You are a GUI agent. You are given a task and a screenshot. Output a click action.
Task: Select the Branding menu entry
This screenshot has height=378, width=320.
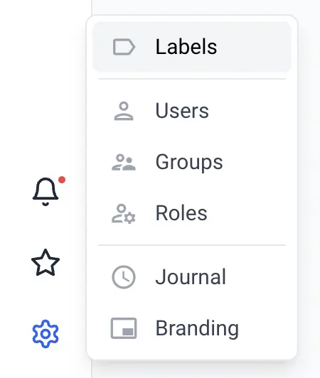[197, 328]
